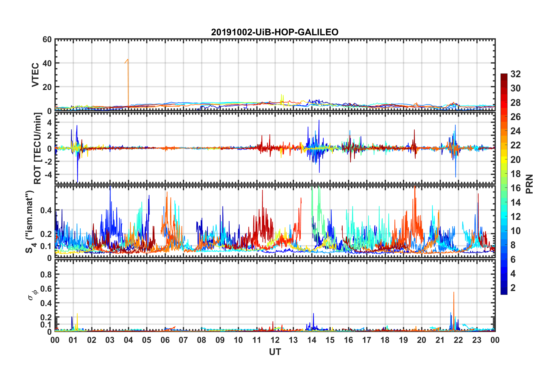Click ROT tick label -4
The image size is (550, 368).
pyautogui.click(x=48, y=175)
